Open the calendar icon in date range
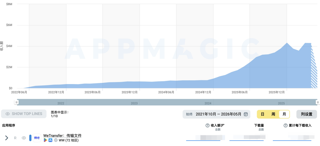This screenshot has width=320, height=146. point(246,114)
